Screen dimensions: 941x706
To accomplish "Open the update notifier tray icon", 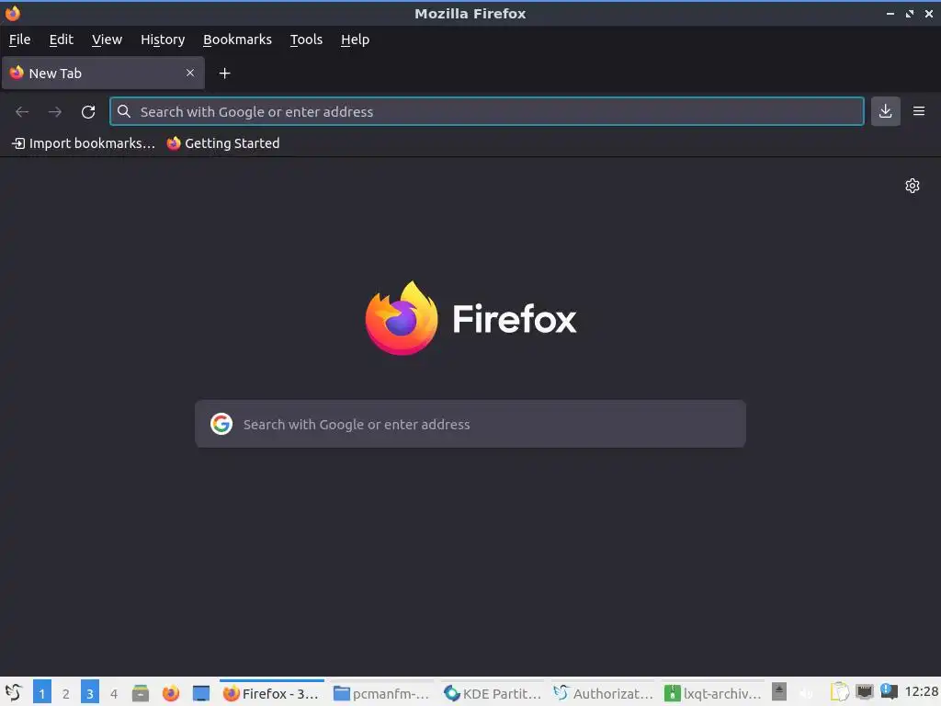I will (x=889, y=691).
